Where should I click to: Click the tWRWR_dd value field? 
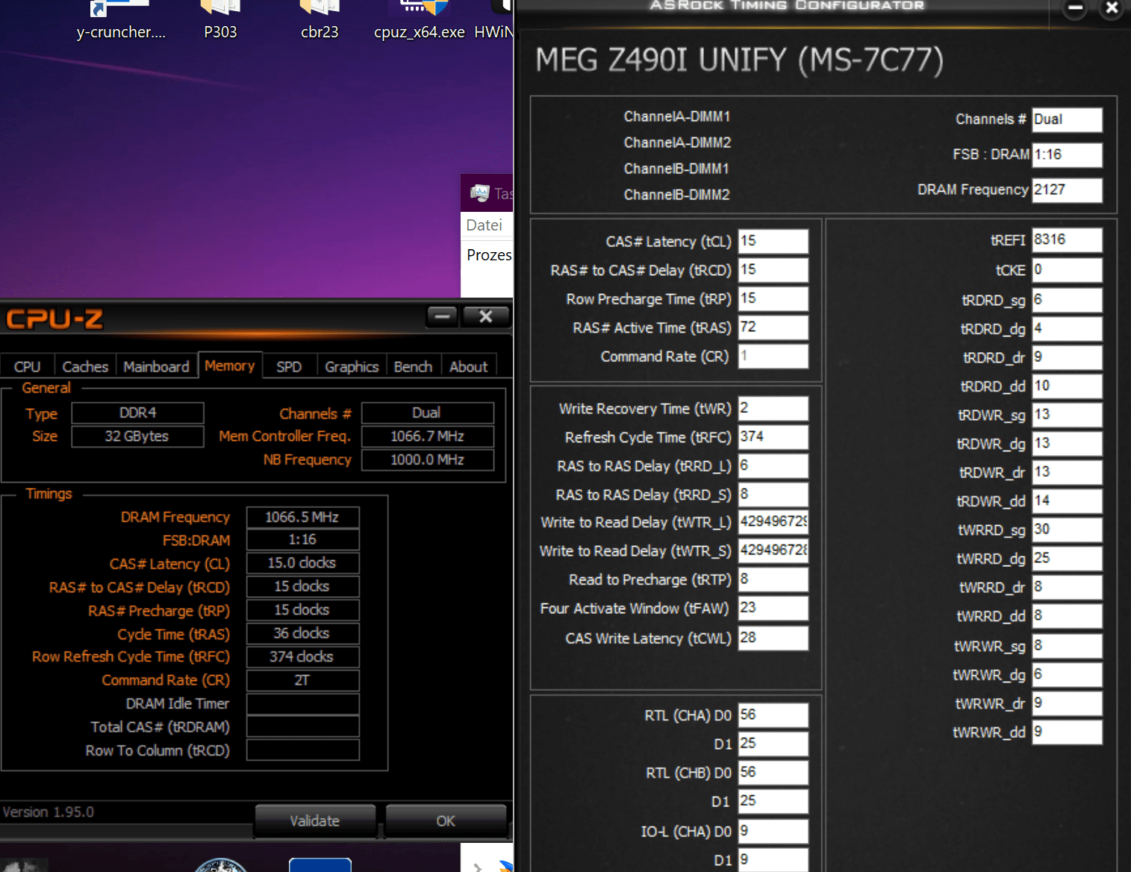coord(1068,732)
